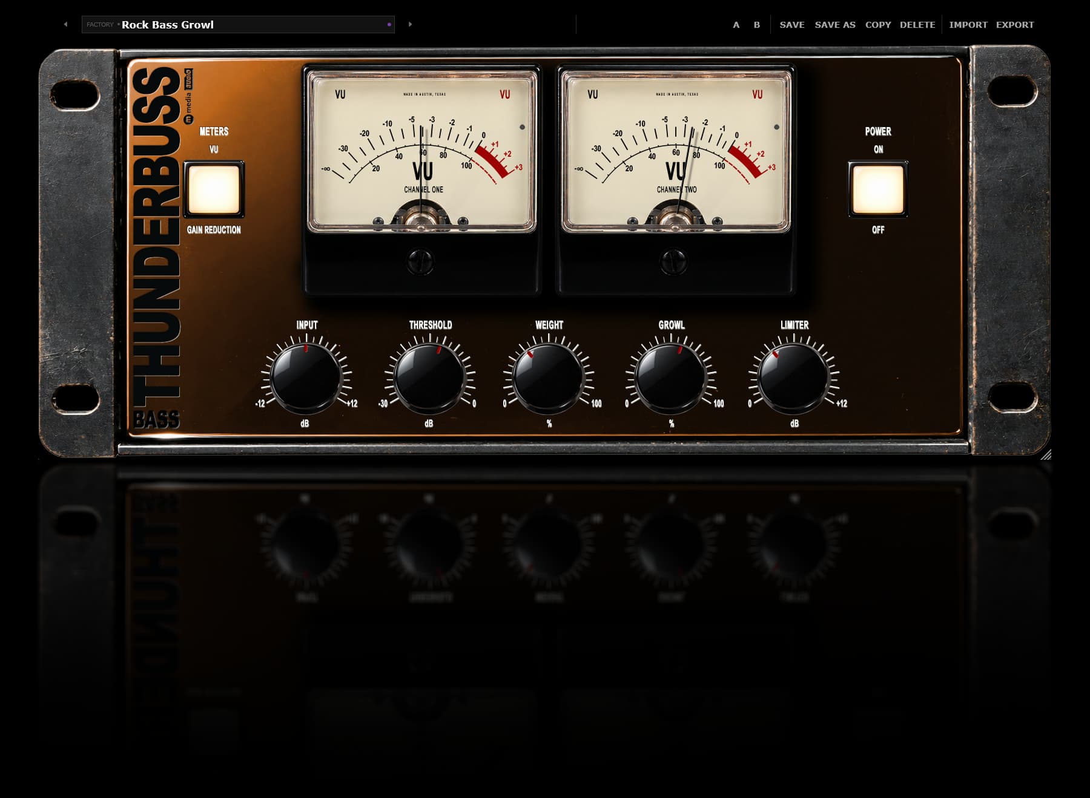The height and width of the screenshot is (798, 1090).
Task: Go to the previous preset arrow
Action: pyautogui.click(x=65, y=25)
